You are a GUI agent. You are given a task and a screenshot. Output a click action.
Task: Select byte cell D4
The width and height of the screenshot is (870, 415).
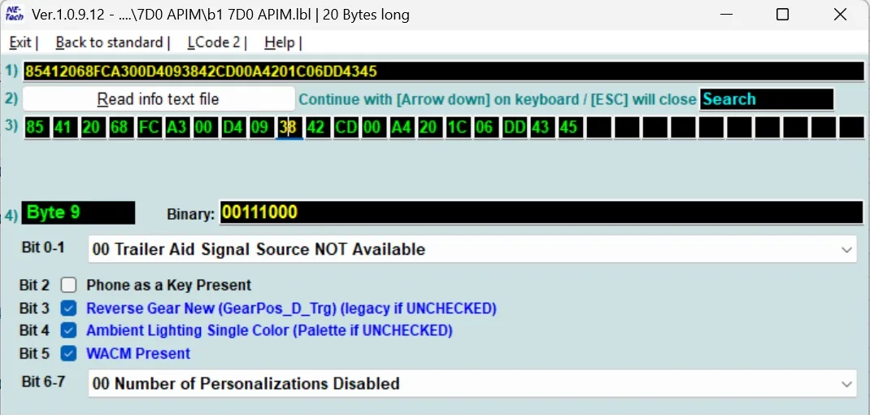[232, 127]
